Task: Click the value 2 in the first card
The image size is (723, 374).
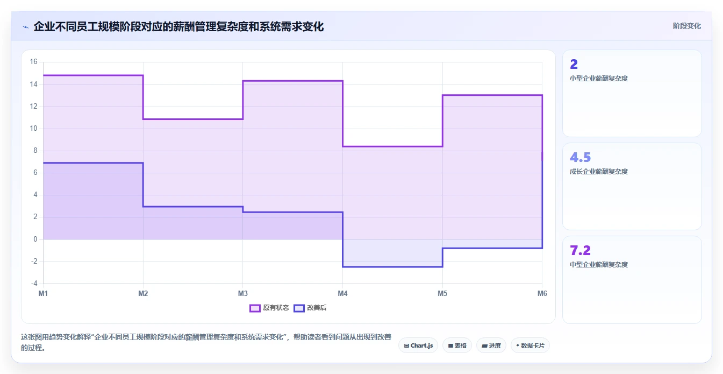Action: coord(574,65)
